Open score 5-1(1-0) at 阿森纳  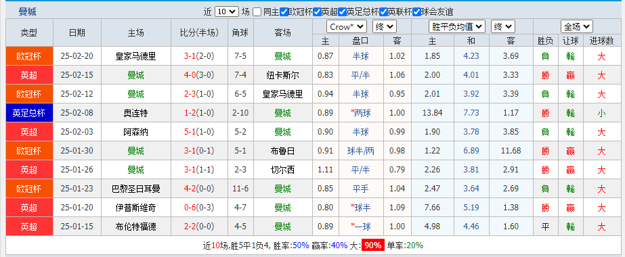click(x=199, y=132)
